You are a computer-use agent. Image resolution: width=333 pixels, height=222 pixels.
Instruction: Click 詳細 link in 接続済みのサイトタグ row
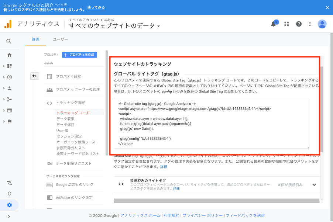176,188
